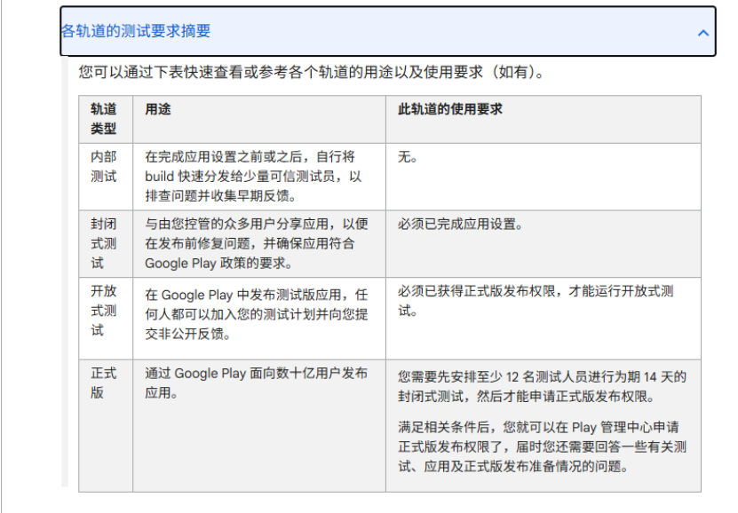
Task: Select the 用途 column header
Action: pyautogui.click(x=158, y=109)
